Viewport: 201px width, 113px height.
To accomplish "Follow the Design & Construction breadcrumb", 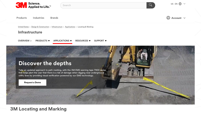I will (x=40, y=27).
